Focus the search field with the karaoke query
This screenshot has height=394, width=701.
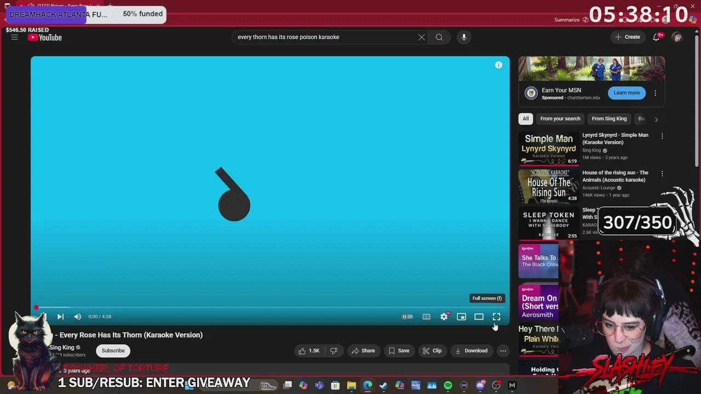[326, 37]
